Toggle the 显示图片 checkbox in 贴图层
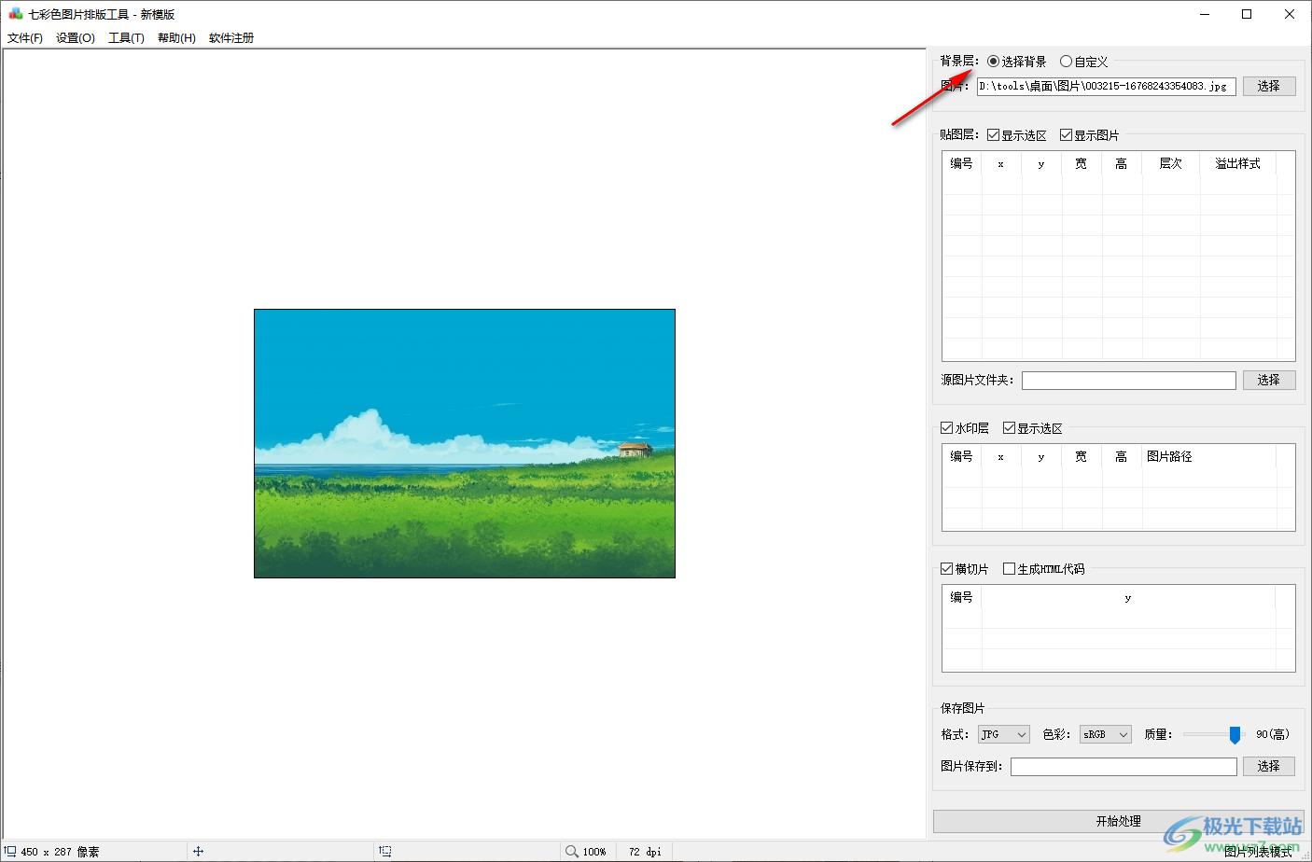1312x862 pixels. click(x=1067, y=135)
